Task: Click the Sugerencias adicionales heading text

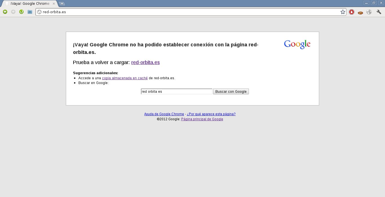Action: click(x=96, y=73)
